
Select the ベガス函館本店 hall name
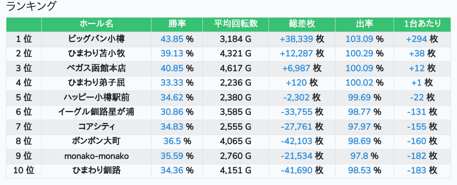coord(97,68)
